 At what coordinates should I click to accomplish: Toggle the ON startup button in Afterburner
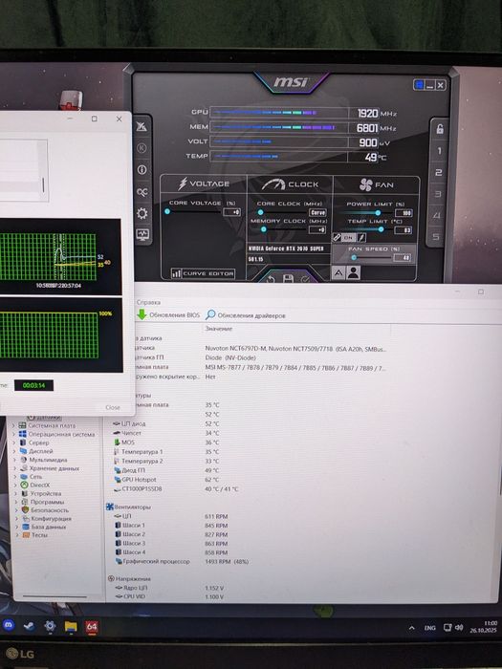(x=347, y=237)
